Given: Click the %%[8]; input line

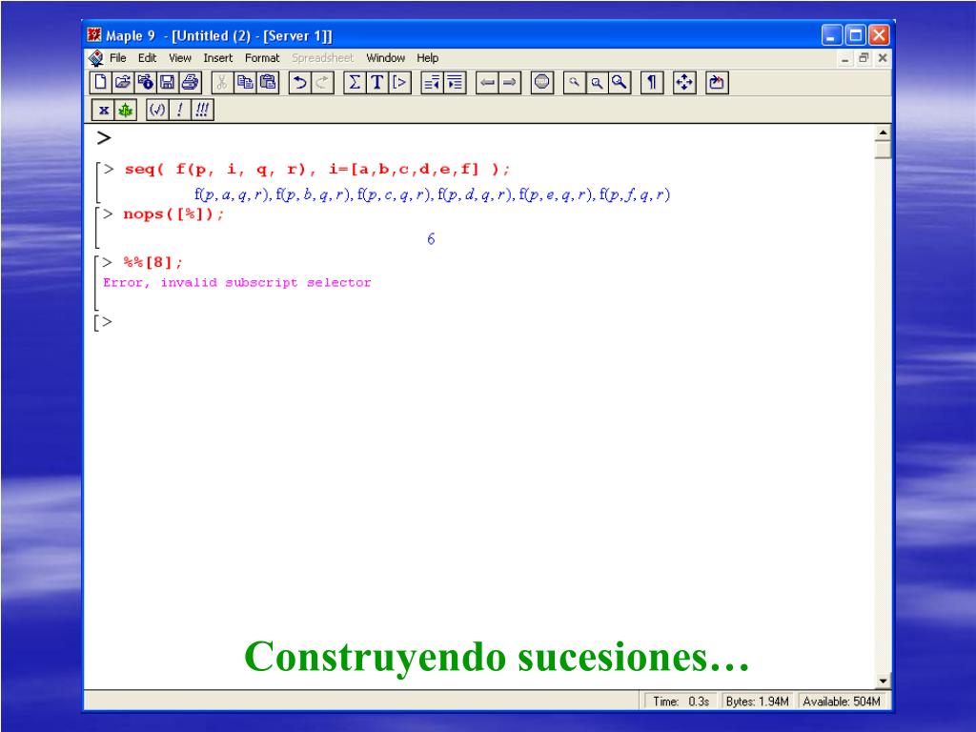Looking at the screenshot, I should coord(152,263).
